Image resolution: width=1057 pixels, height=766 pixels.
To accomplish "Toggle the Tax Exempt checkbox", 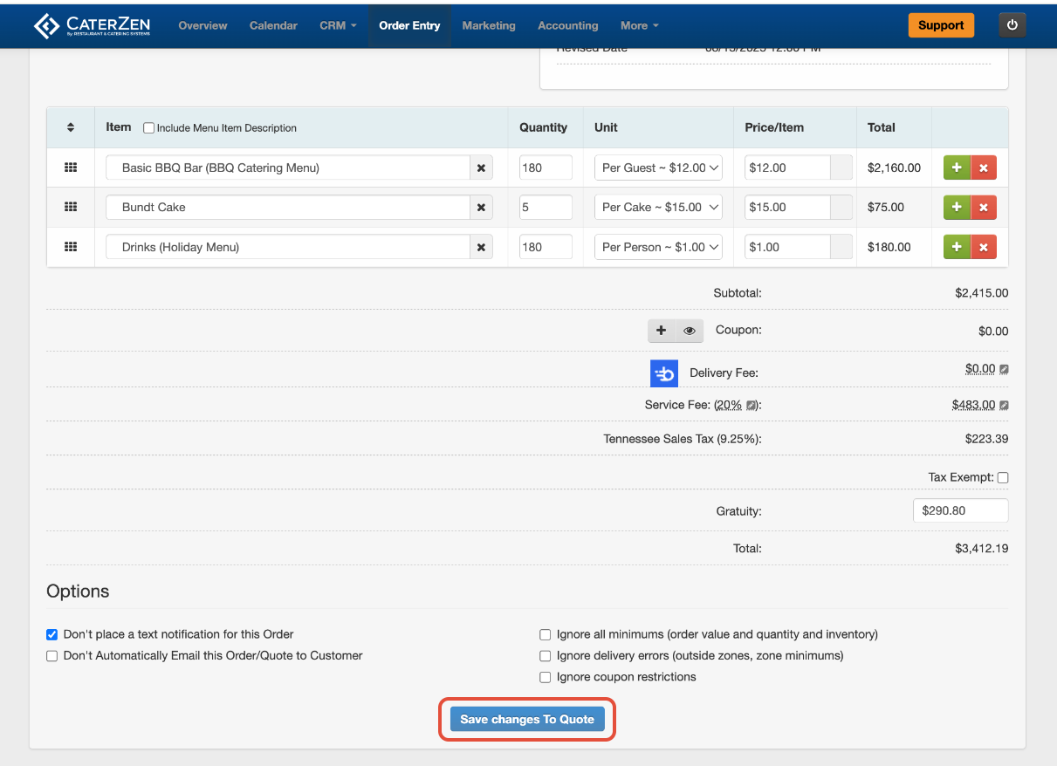I will [1003, 477].
